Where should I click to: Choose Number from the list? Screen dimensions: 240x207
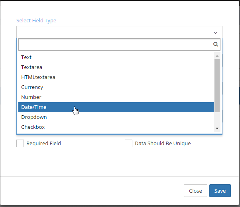click(31, 97)
